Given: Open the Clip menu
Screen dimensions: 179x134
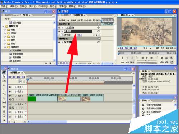Looking at the screenshot, I should (x=33, y=6).
